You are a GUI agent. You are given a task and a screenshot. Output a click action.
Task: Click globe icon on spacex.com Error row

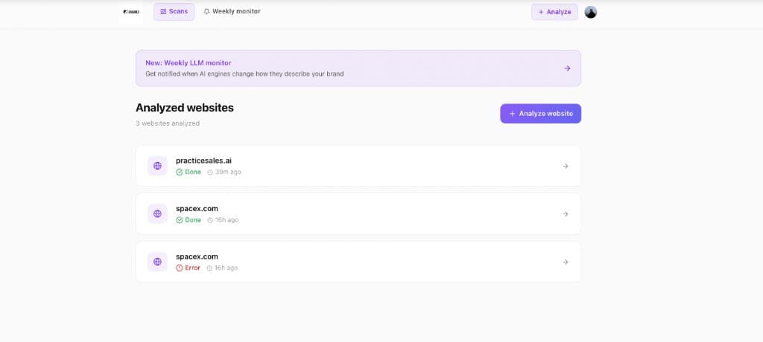[x=157, y=262]
